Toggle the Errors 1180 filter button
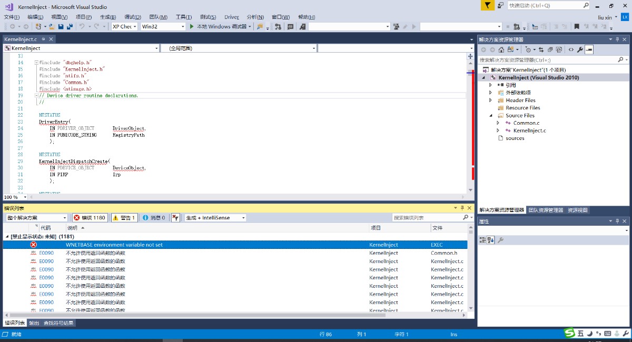This screenshot has height=342, width=632. pos(90,217)
